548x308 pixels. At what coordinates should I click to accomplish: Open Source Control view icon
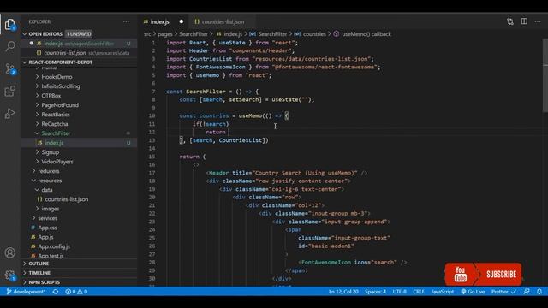pyautogui.click(x=10, y=68)
